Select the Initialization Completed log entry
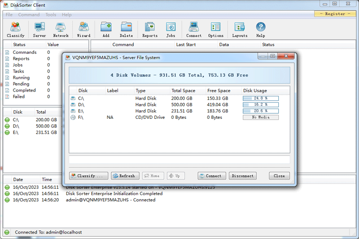This screenshot has height=239, width=359. (x=180, y=194)
